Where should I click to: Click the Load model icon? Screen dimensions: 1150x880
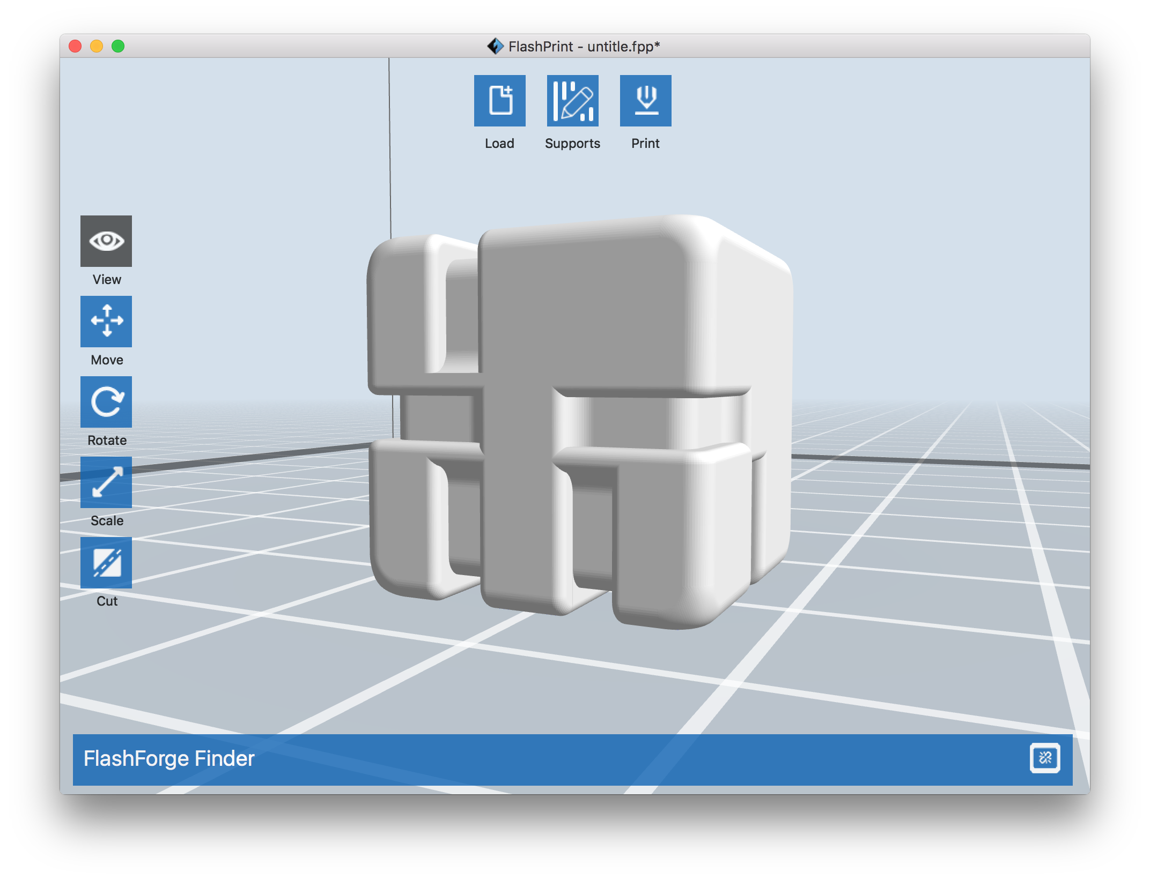pos(499,101)
